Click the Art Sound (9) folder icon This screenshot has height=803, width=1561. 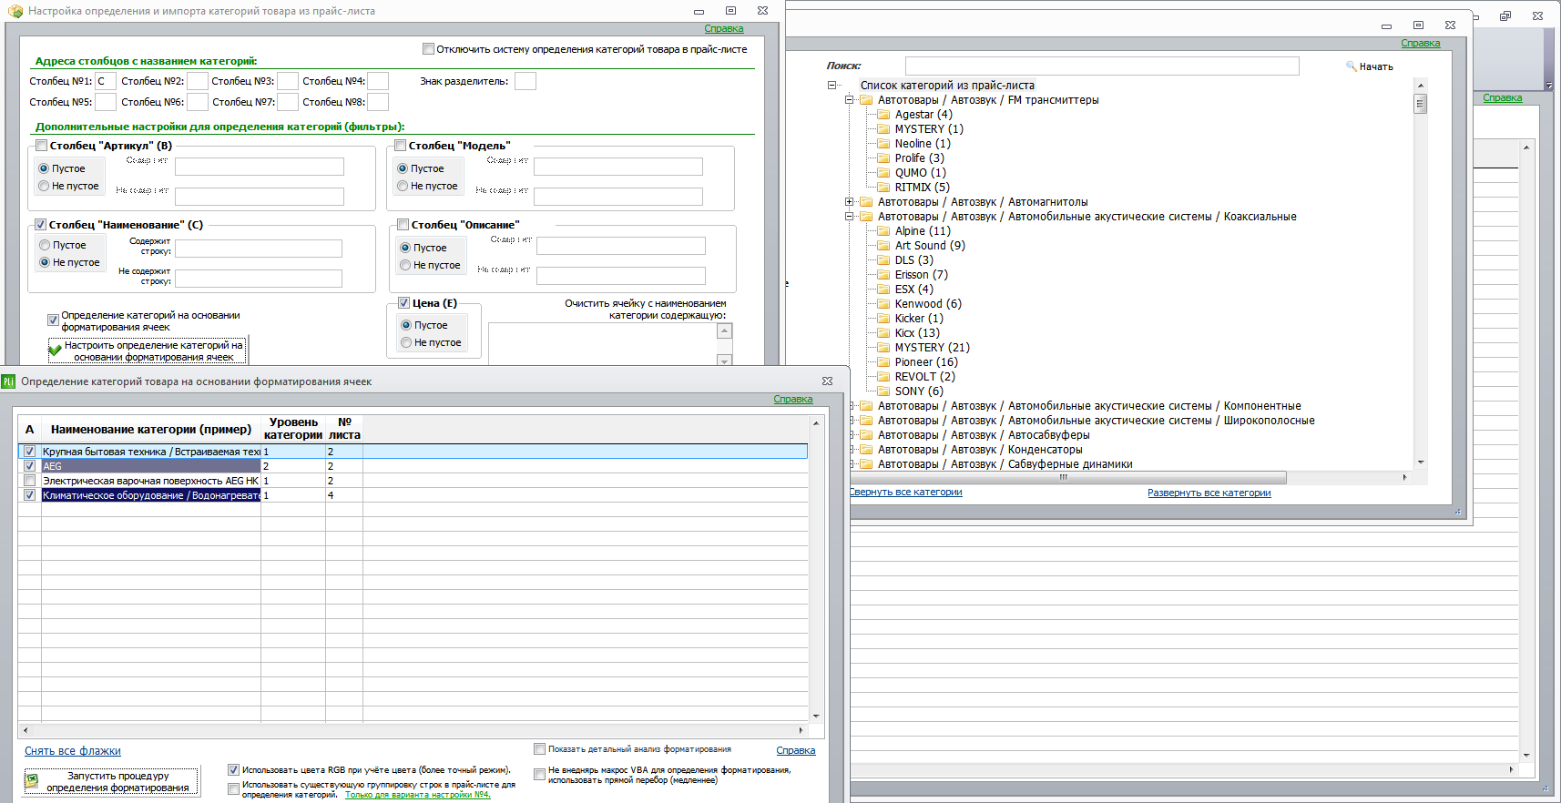pos(883,246)
